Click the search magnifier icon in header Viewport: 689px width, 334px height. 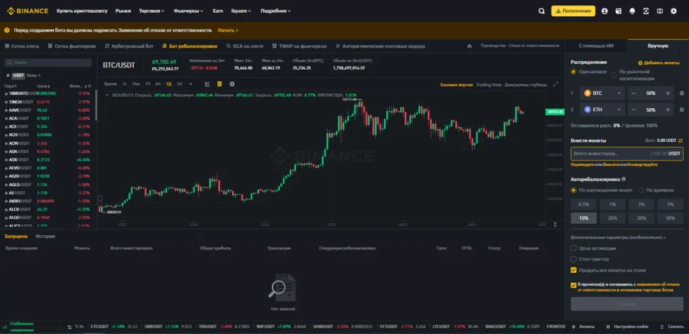point(542,11)
